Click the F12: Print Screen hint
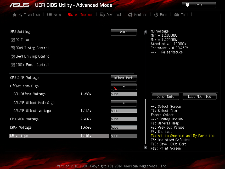The width and height of the screenshot is (225, 169). tap(166, 148)
